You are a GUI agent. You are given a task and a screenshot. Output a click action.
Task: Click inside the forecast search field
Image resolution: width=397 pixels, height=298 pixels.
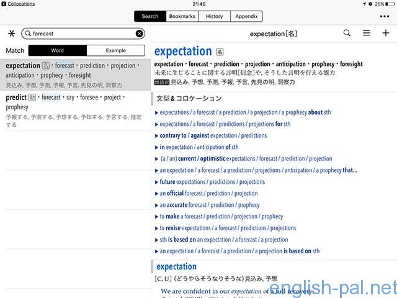click(81, 34)
